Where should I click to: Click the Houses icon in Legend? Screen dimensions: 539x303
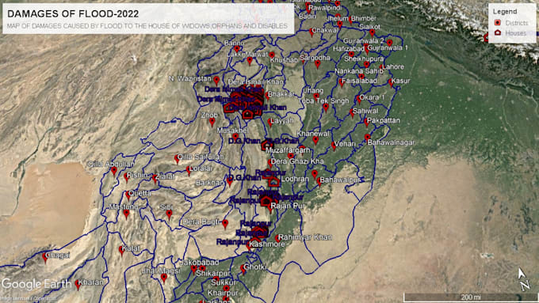click(x=498, y=32)
